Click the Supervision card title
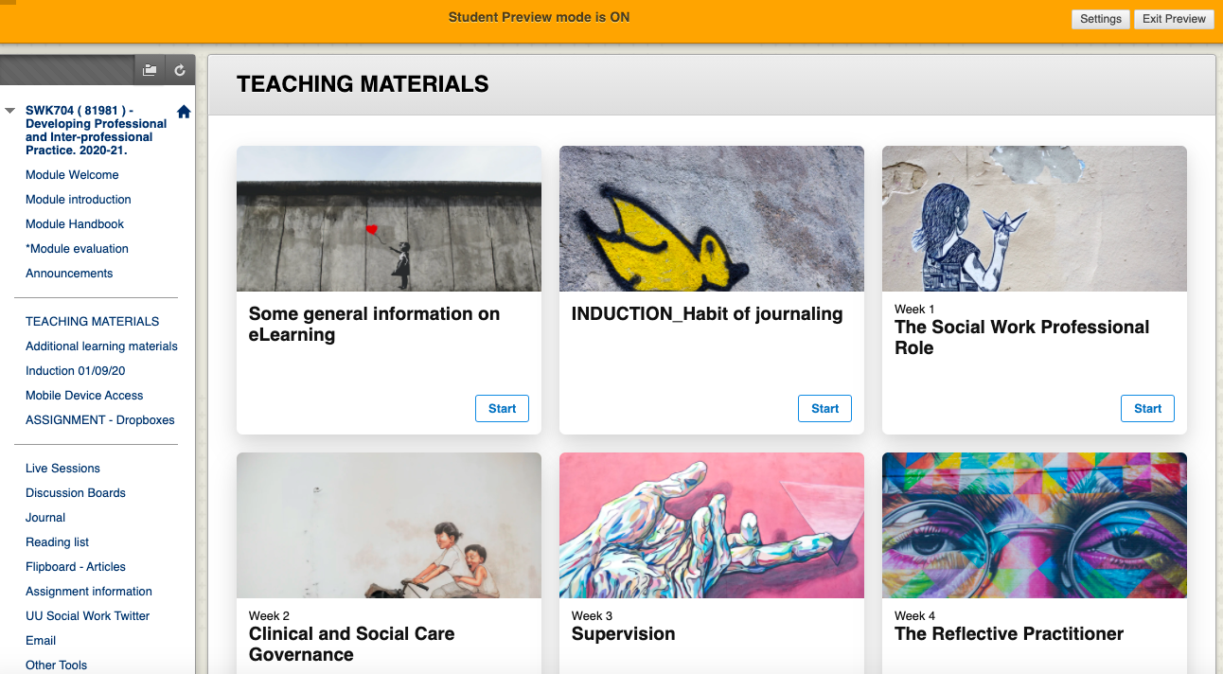 point(624,634)
